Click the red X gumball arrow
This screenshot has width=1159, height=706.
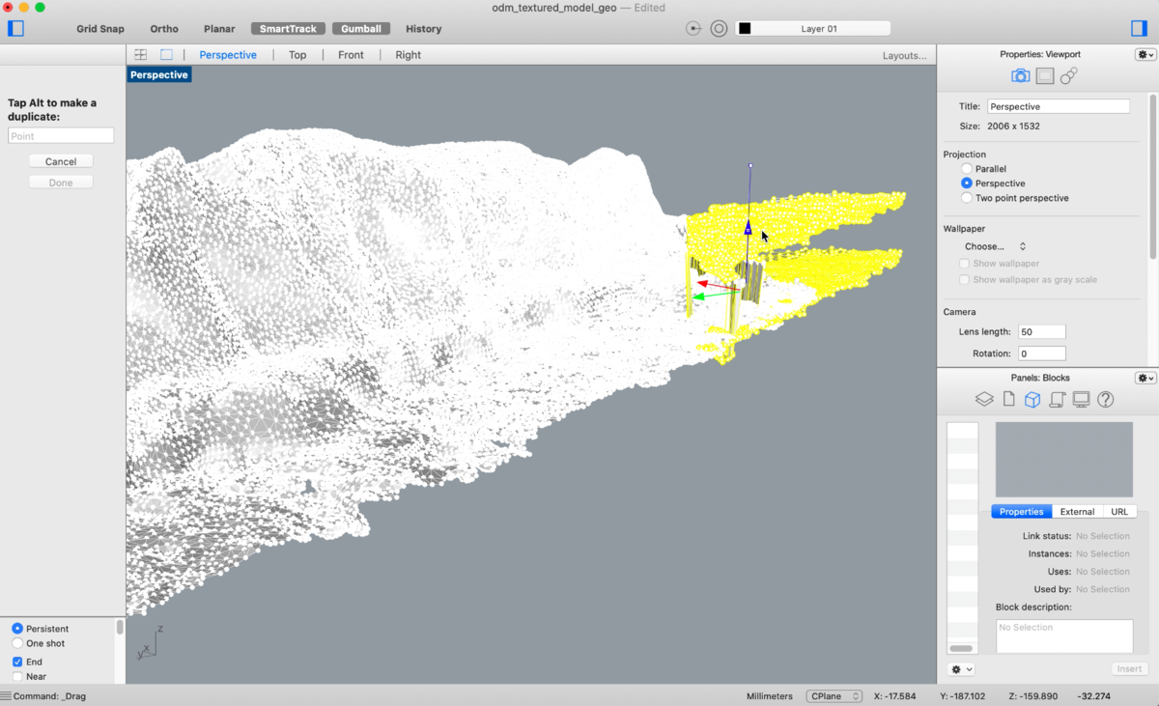[704, 284]
